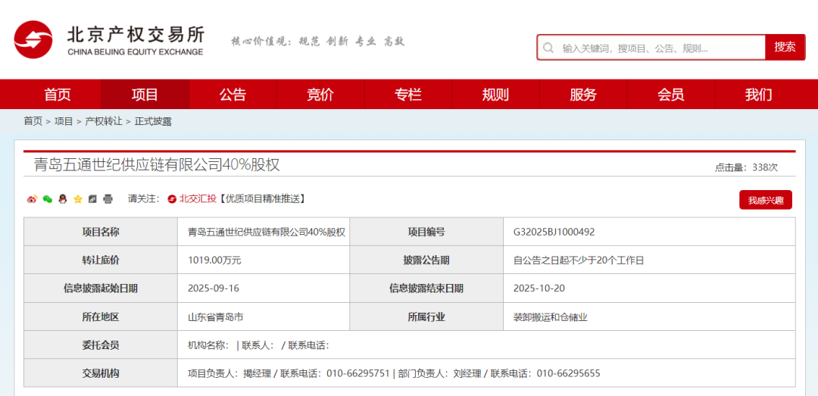
Task: Click the 委托会员 row label
Action: pyautogui.click(x=101, y=345)
